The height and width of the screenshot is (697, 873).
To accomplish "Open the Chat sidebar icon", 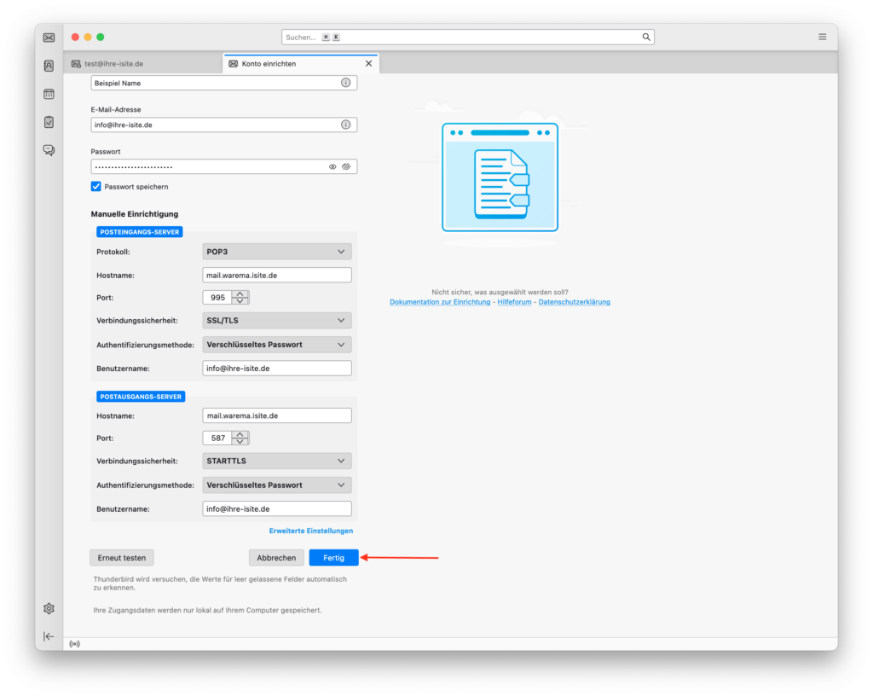I will tap(49, 150).
